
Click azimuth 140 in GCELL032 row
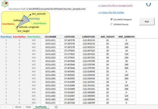126,65
